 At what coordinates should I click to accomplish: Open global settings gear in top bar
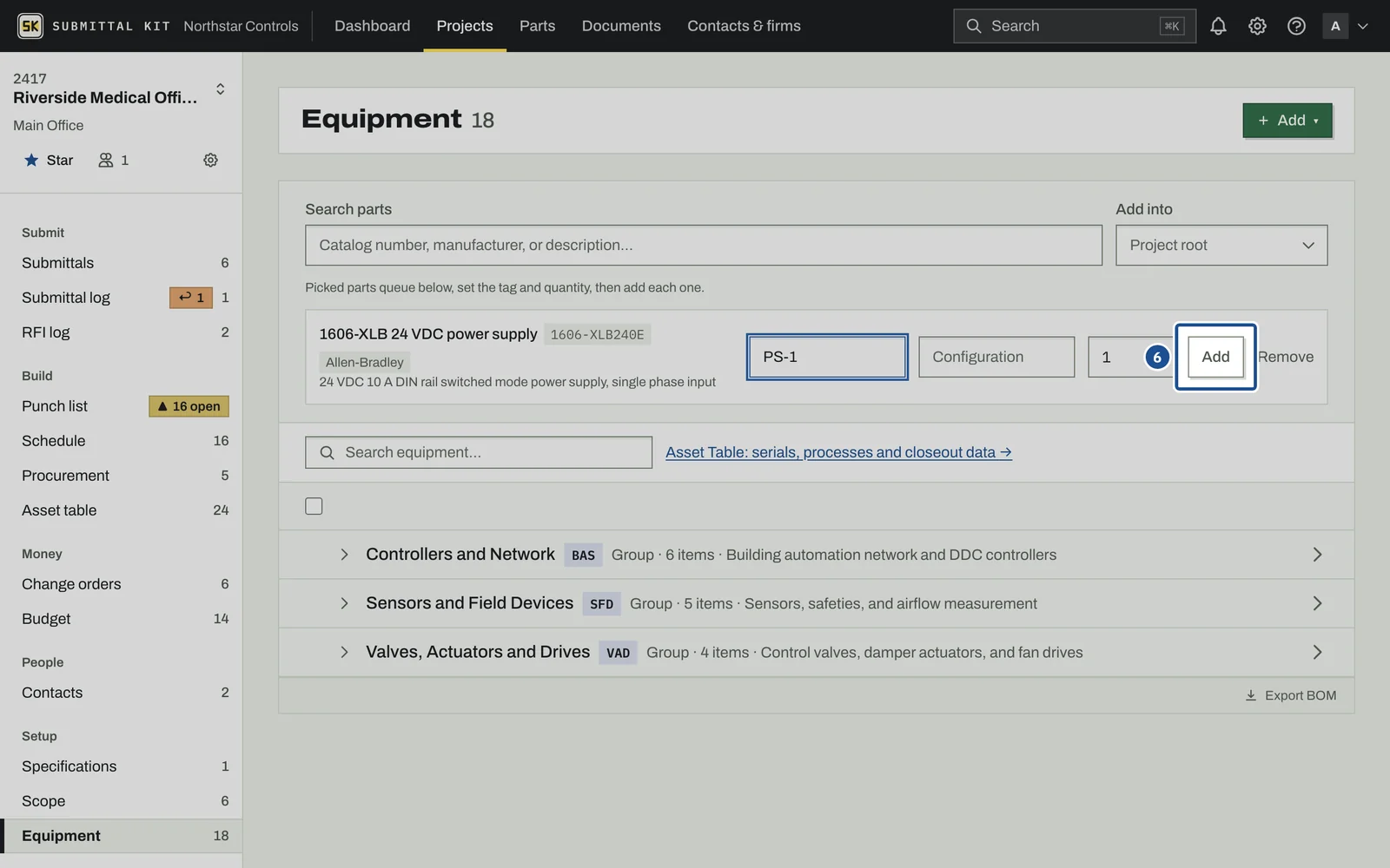[1257, 26]
